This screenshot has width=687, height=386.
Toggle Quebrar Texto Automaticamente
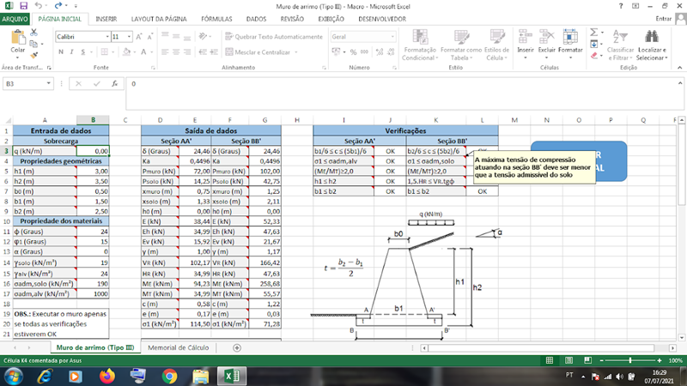274,37
